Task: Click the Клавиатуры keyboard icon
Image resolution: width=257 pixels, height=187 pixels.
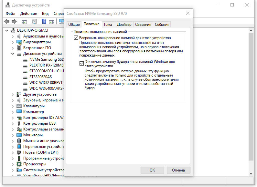Action: (19, 106)
